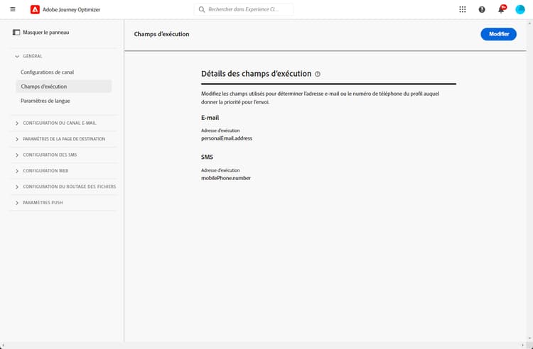Open the user profile avatar
Image resolution: width=533 pixels, height=349 pixels.
(x=520, y=9)
